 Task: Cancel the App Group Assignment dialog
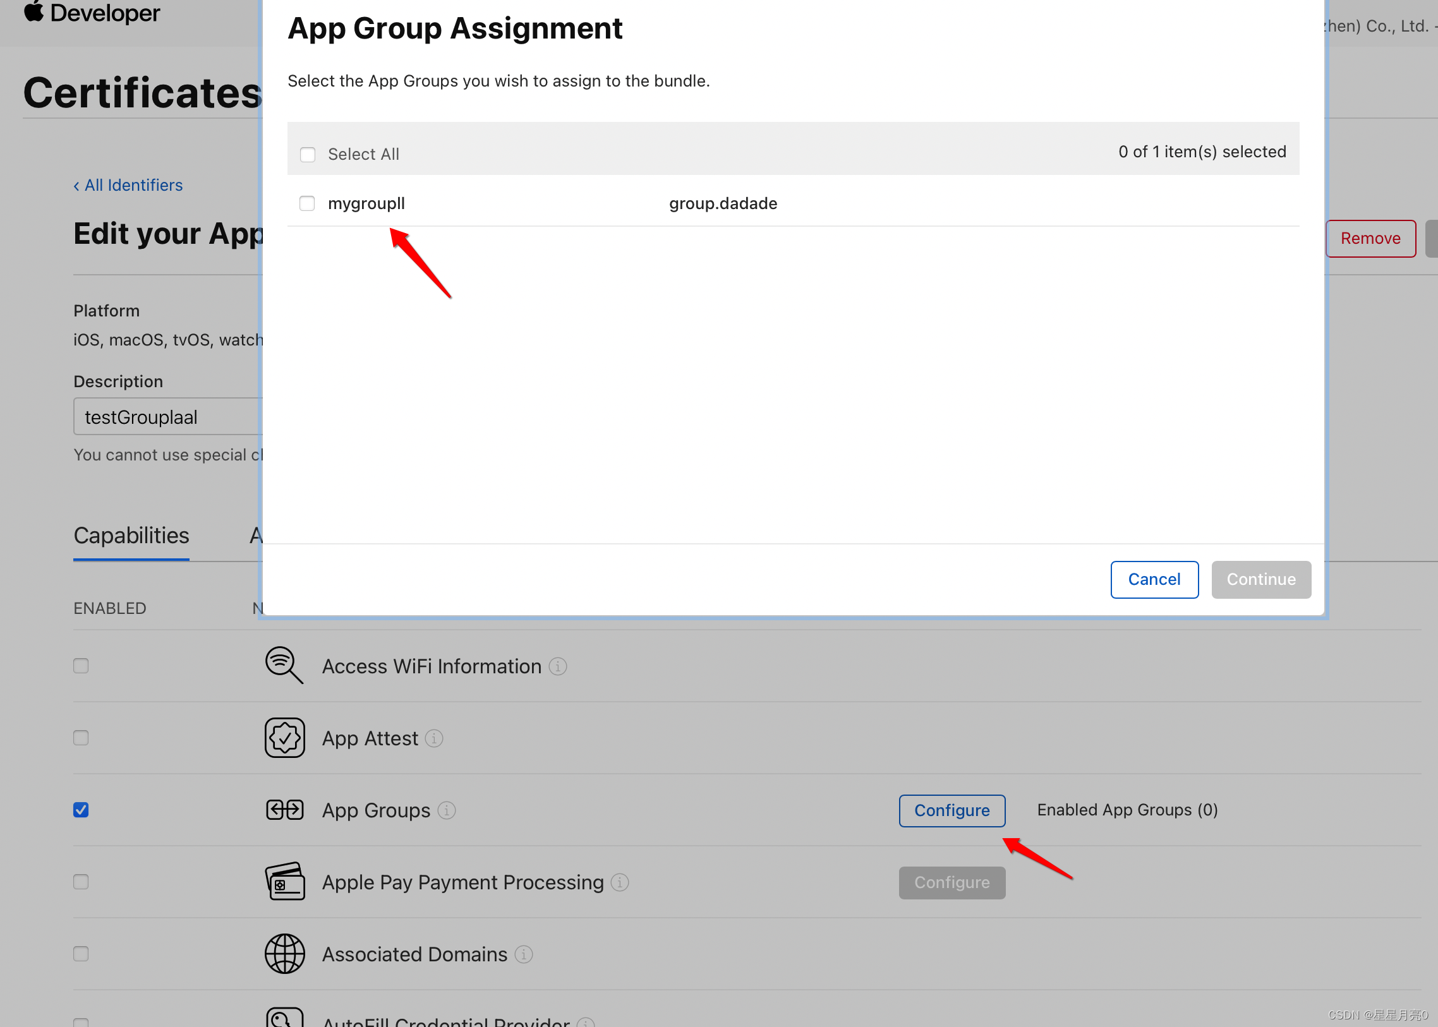(1153, 579)
